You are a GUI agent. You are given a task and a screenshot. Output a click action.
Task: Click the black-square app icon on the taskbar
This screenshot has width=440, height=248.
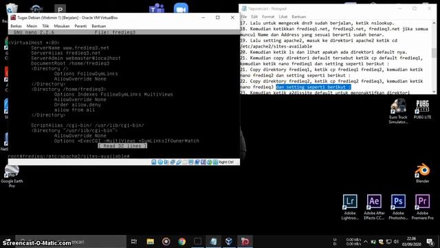(197, 242)
